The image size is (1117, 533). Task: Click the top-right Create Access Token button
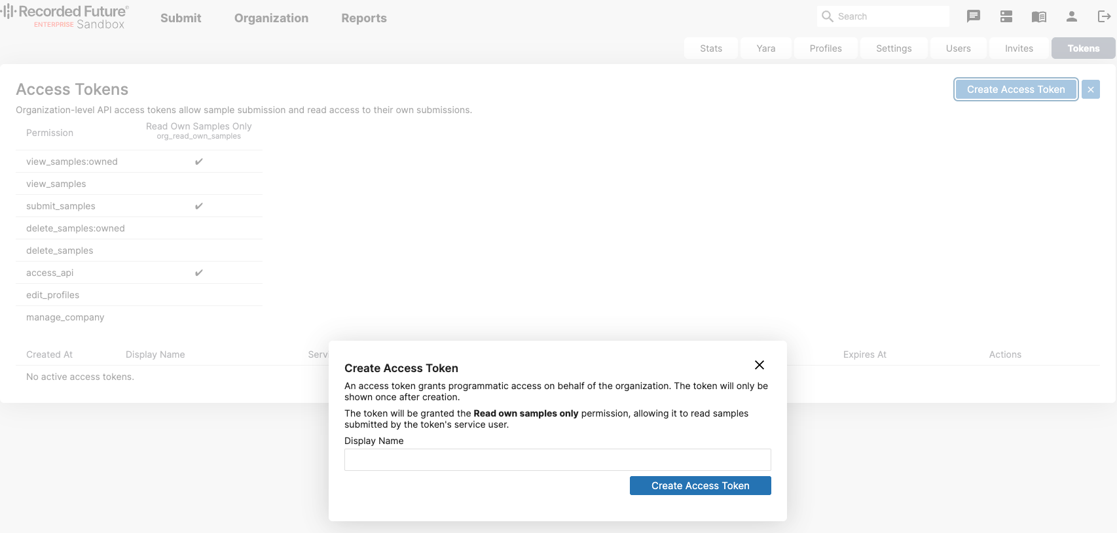pyautogui.click(x=1016, y=90)
